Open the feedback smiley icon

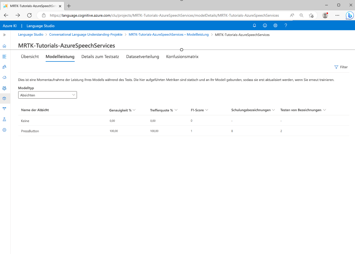point(265,25)
